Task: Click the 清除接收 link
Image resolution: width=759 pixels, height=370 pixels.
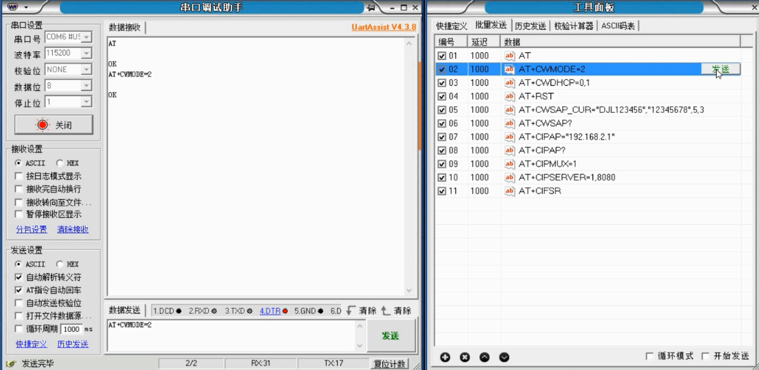Action: click(x=72, y=229)
